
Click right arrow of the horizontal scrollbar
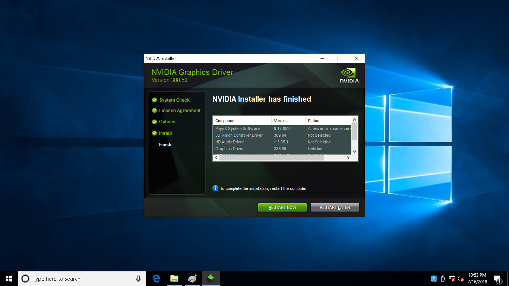click(348, 158)
